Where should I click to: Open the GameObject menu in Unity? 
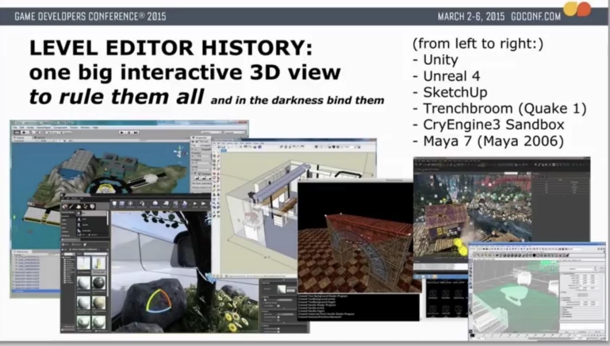[x=44, y=127]
